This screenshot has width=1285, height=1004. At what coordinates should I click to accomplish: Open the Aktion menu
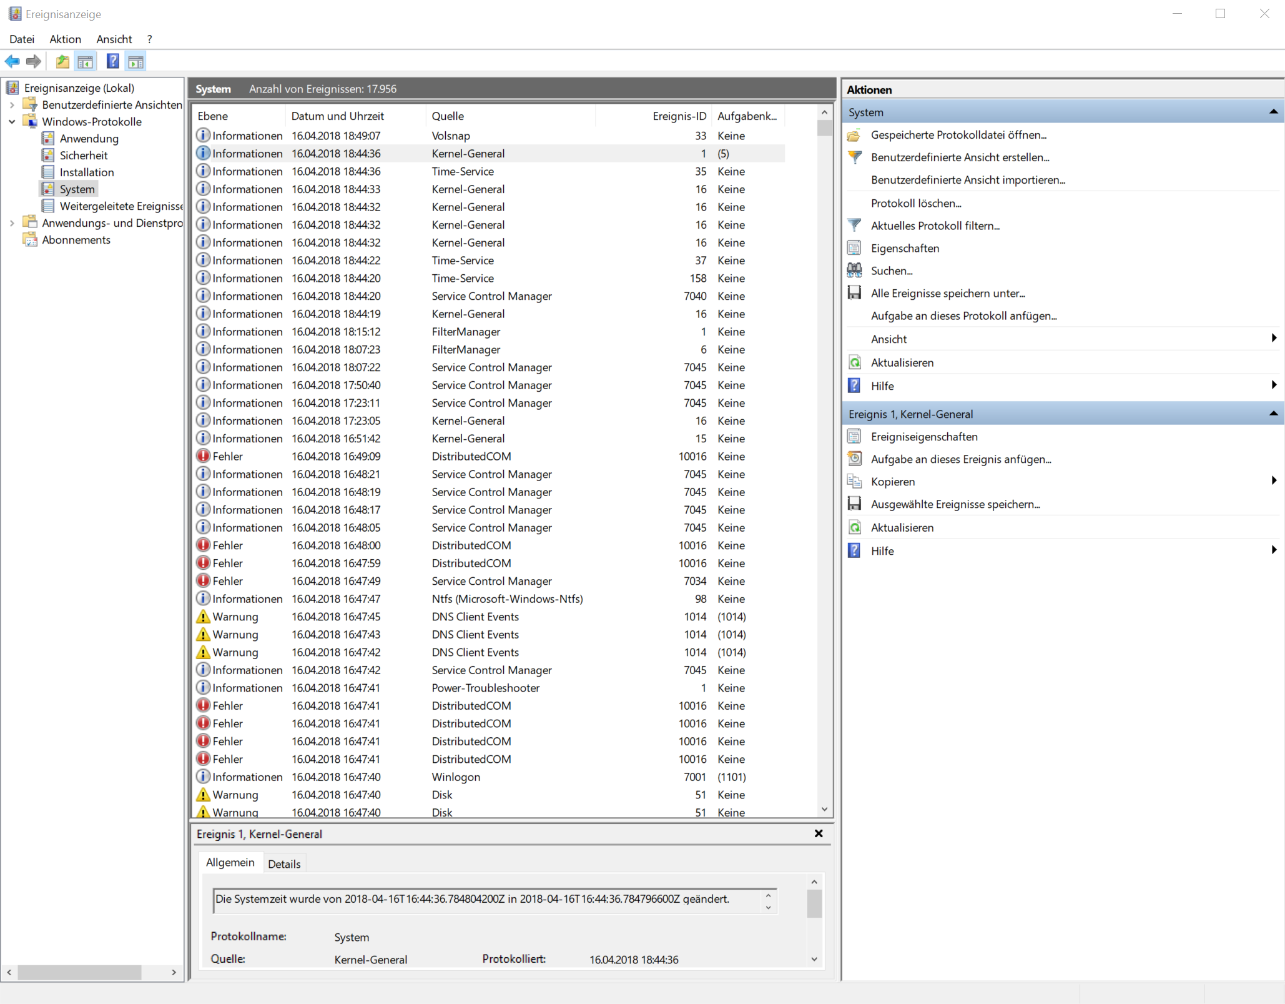66,39
